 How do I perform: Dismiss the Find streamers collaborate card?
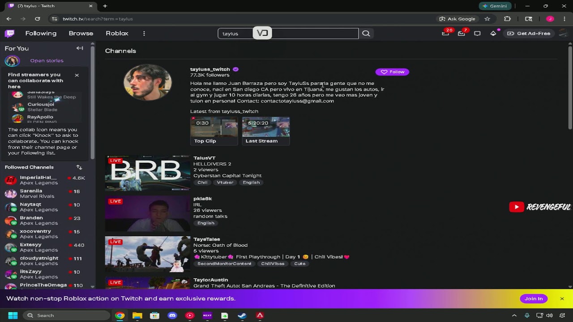77,75
